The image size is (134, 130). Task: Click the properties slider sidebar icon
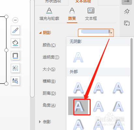(127, 2)
